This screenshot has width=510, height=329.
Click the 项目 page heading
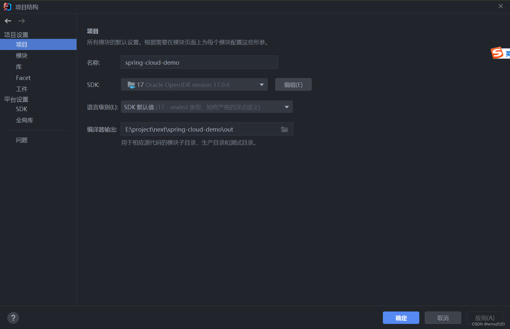[x=93, y=31]
